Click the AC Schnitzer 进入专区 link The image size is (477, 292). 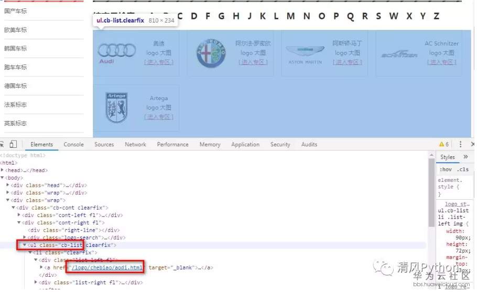442,62
